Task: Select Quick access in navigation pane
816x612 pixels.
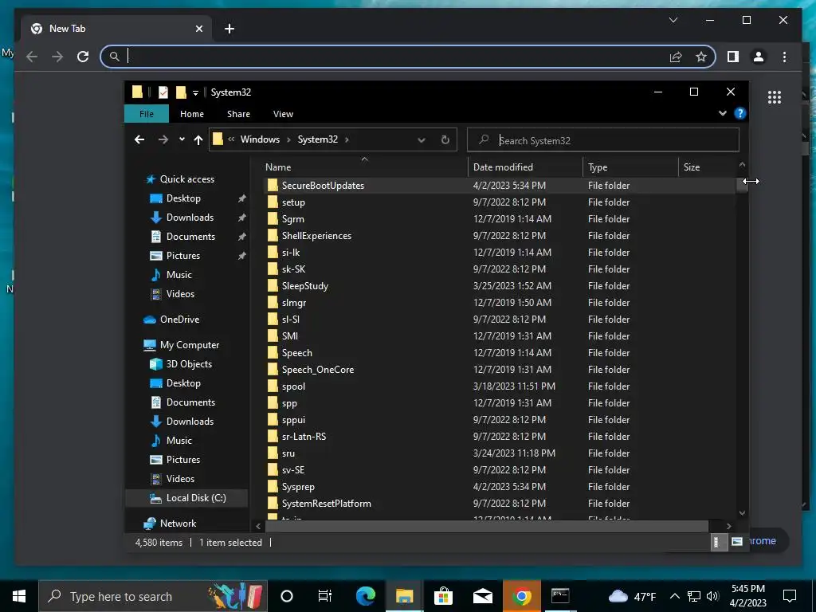Action: pyautogui.click(x=186, y=179)
